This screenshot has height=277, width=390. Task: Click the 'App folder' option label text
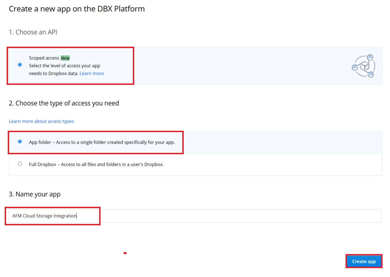tap(40, 142)
